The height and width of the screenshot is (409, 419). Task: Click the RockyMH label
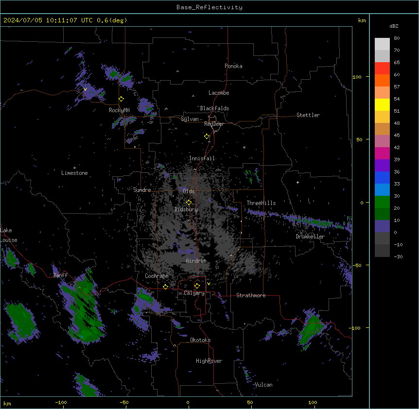tap(119, 110)
